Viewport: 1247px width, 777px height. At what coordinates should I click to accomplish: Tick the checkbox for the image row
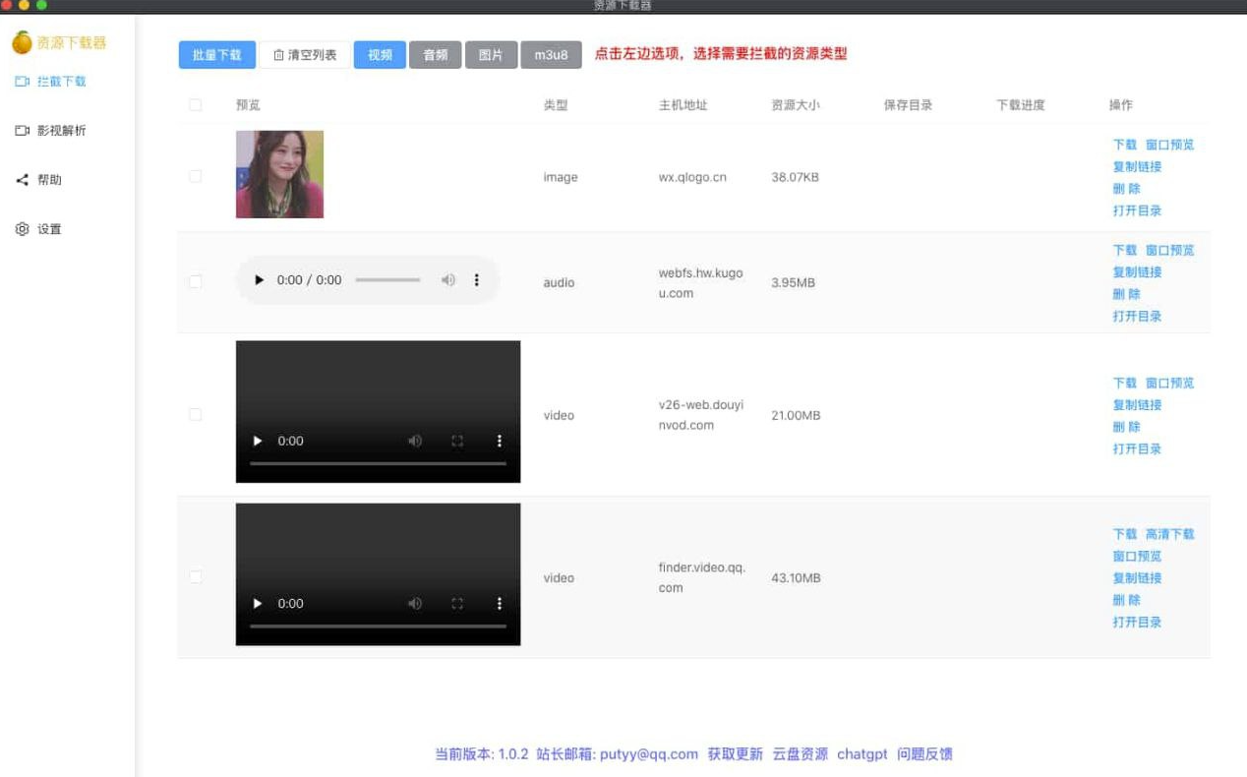[x=195, y=177]
